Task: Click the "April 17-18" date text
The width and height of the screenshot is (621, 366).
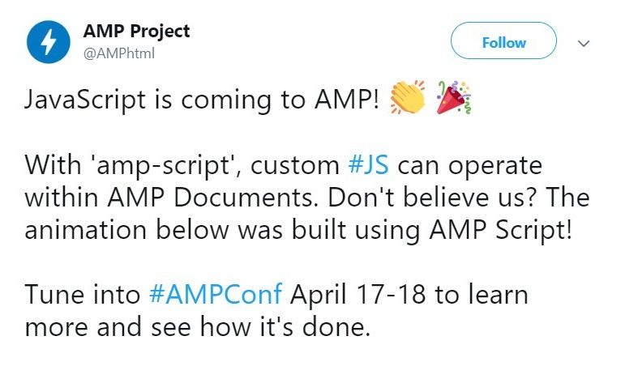Action: (x=359, y=294)
